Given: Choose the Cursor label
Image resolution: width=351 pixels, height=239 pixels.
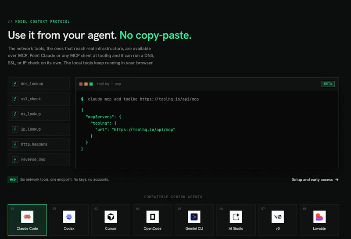Looking at the screenshot, I should 111,228.
